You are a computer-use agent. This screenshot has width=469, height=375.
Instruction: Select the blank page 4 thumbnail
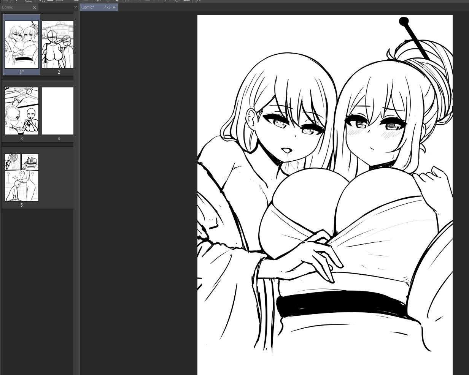pyautogui.click(x=58, y=111)
